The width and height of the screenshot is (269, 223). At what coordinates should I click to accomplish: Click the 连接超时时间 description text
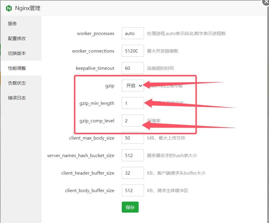click(160, 68)
